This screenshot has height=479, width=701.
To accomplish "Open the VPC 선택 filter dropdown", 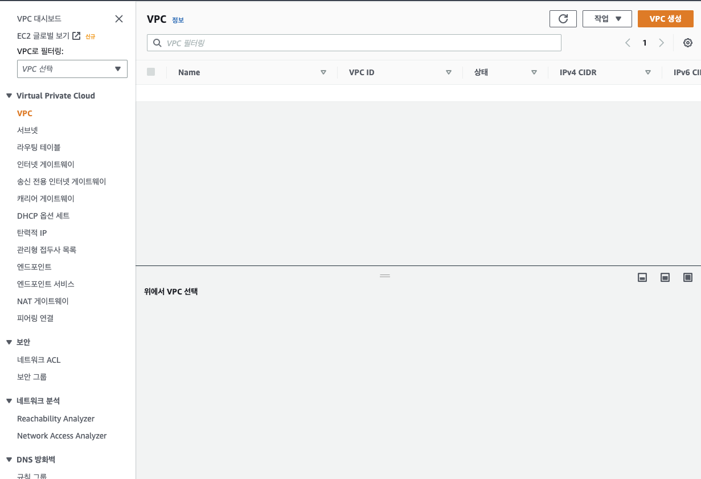I will [x=72, y=69].
